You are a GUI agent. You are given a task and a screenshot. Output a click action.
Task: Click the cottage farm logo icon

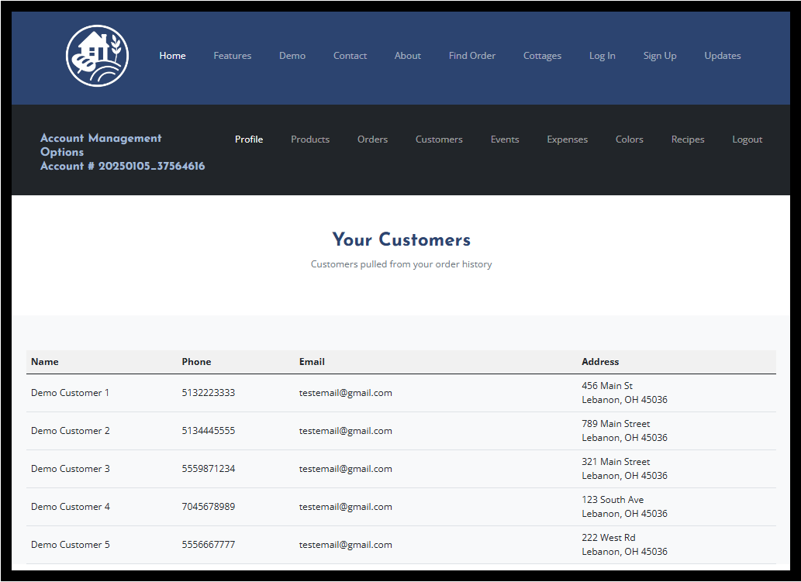point(98,56)
